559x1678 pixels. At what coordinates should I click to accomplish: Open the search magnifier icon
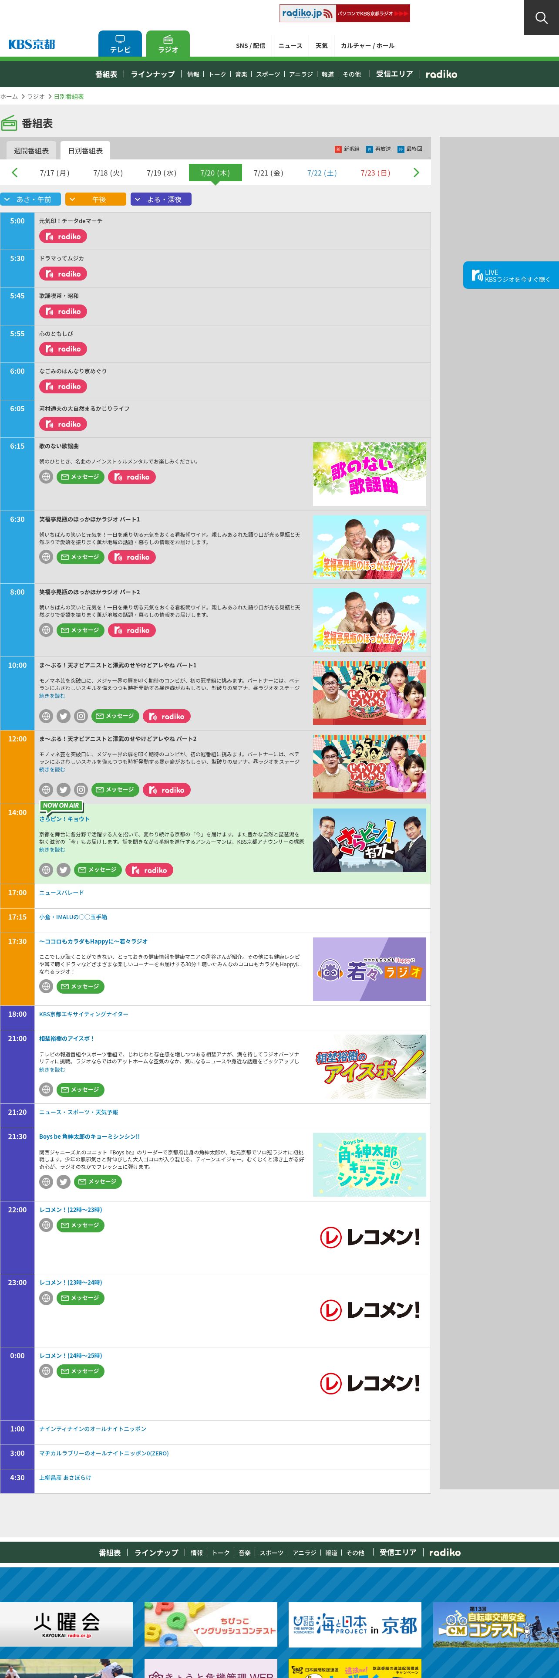[542, 17]
